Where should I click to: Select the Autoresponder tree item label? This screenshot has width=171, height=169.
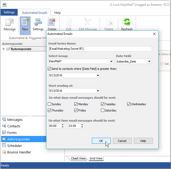click(21, 49)
